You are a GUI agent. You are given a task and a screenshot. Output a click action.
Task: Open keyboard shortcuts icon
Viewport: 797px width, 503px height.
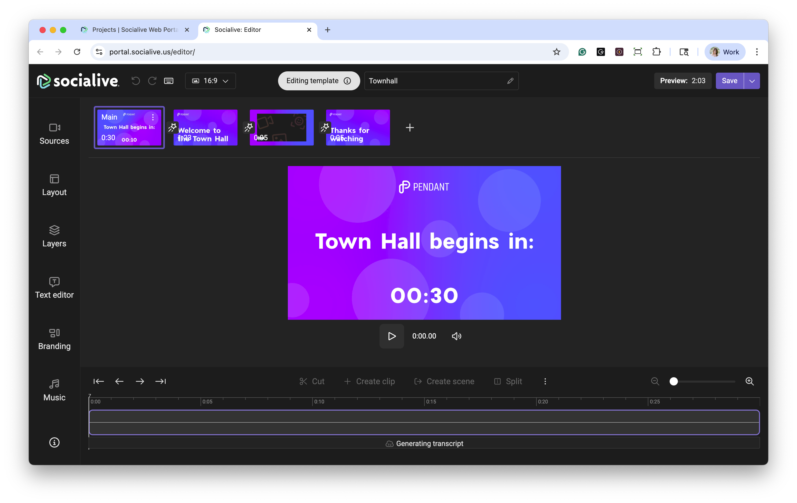(x=169, y=81)
